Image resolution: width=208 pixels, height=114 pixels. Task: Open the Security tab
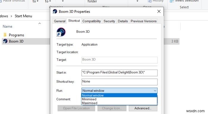[109, 21]
